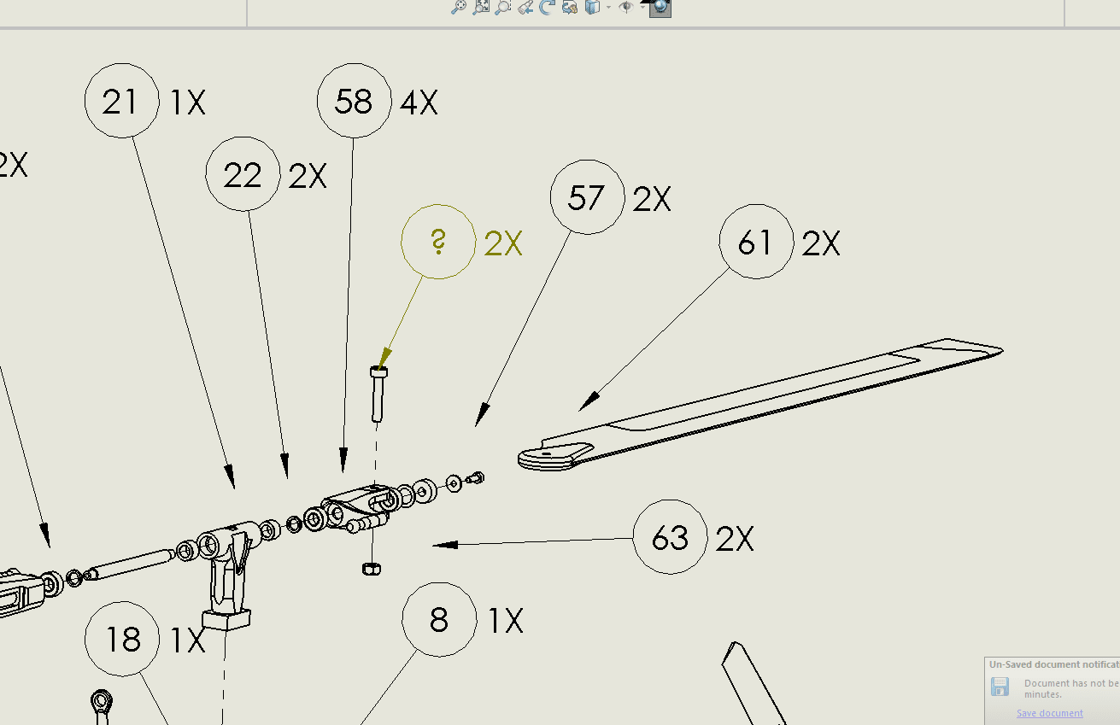This screenshot has height=725, width=1120.
Task: Select the balloon numbered 18
Action: [x=123, y=639]
